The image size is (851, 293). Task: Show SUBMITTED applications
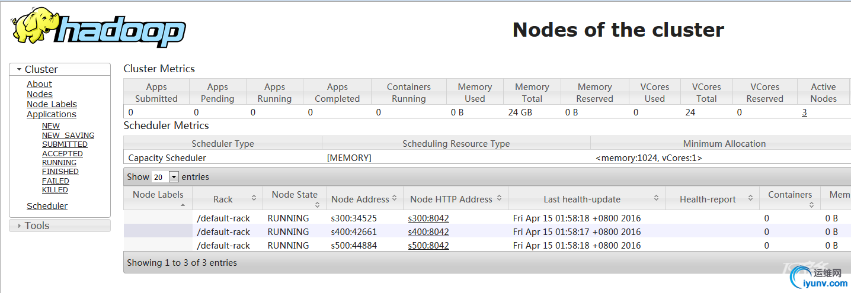[x=65, y=144]
